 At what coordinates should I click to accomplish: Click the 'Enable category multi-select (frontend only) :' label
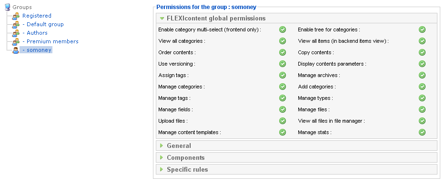tap(210, 29)
